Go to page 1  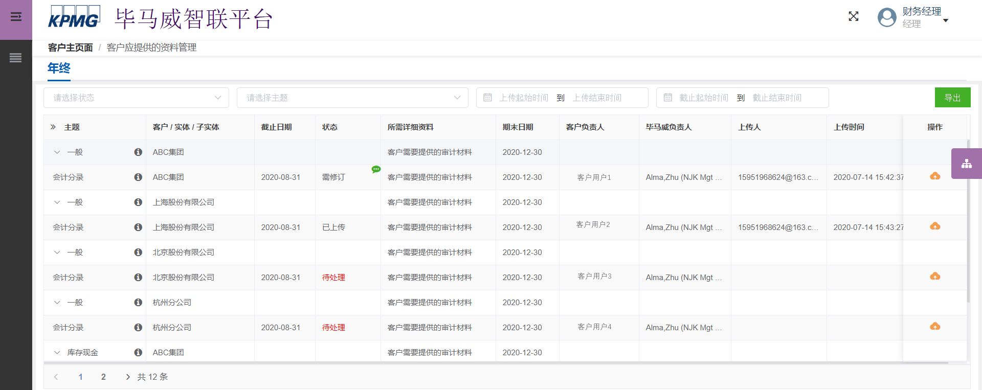coord(80,377)
